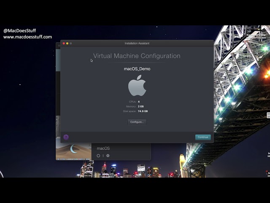Open the purple help question mark
This screenshot has width=270, height=203.
pyautogui.click(x=66, y=137)
